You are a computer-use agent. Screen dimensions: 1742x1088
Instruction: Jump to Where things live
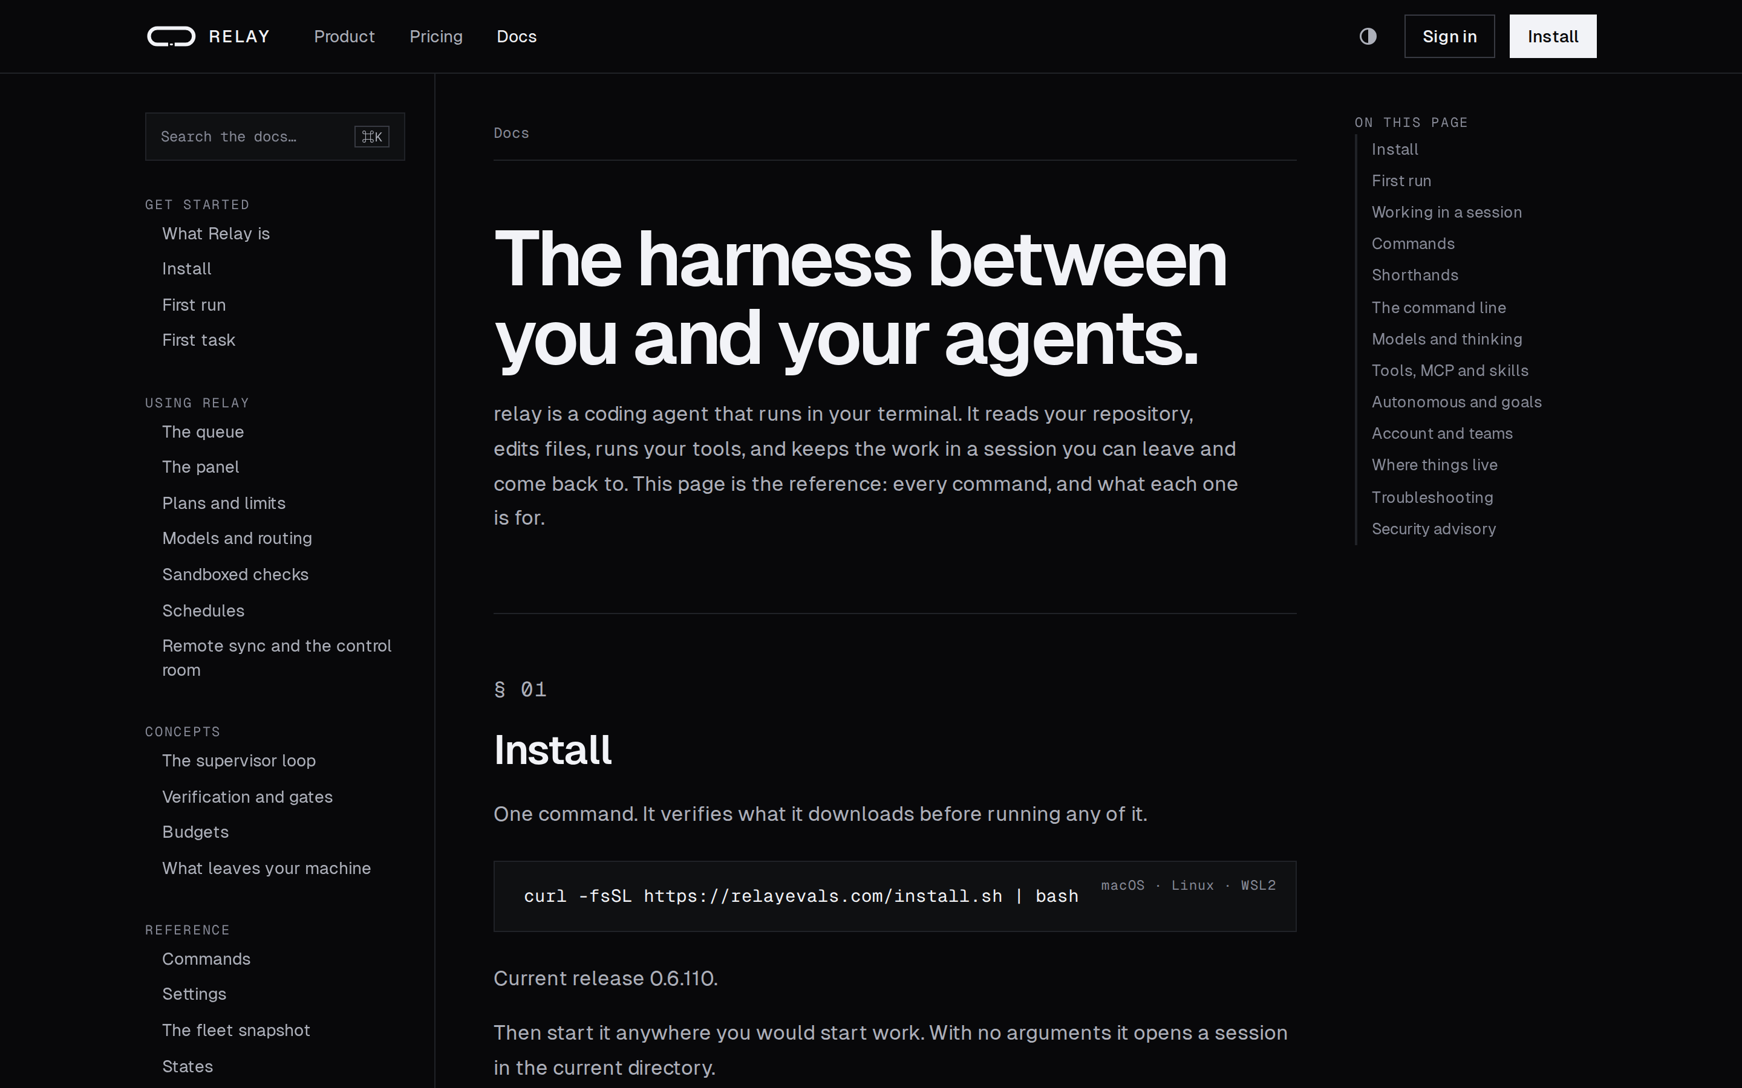[1434, 465]
